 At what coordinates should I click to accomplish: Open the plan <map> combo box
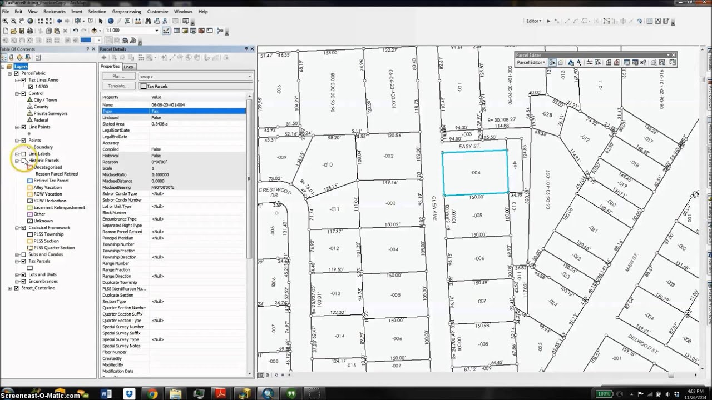coord(196,76)
